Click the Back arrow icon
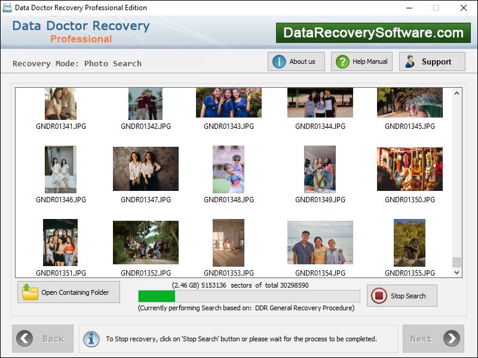The height and width of the screenshot is (358, 478). pyautogui.click(x=24, y=339)
